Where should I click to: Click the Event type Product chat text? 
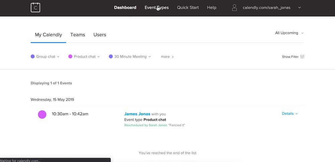point(145,120)
